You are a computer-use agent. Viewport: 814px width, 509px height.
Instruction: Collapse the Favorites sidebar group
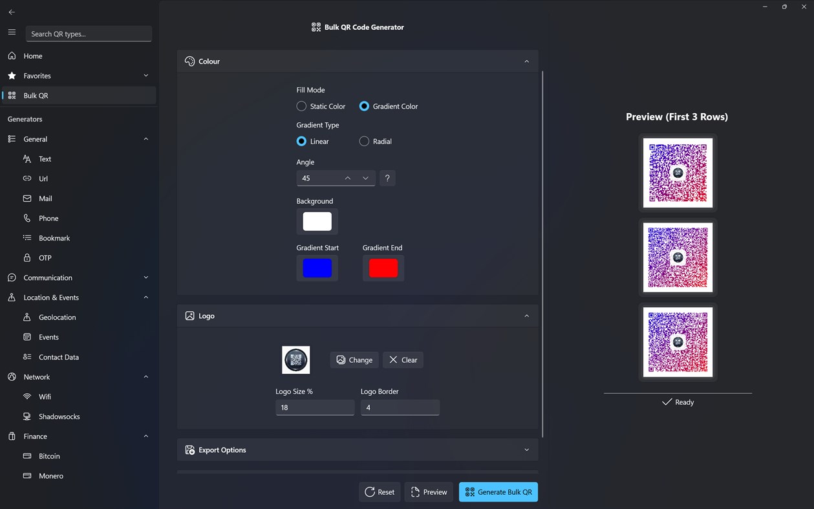coord(145,76)
